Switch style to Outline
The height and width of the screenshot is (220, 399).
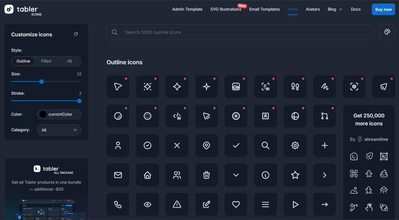click(x=23, y=61)
